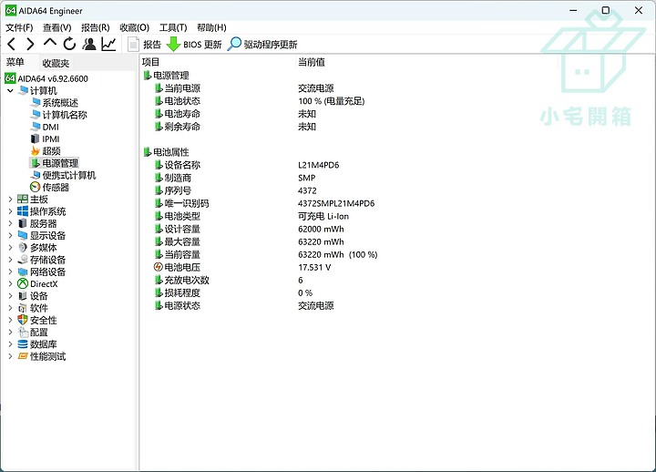Open the 工具(T) menu
The width and height of the screenshot is (656, 472).
pos(173,27)
